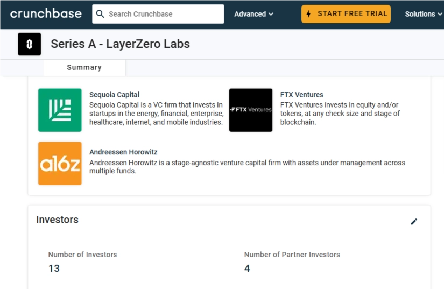
Task: Click the LayerZero Labs logo icon
Action: click(29, 44)
